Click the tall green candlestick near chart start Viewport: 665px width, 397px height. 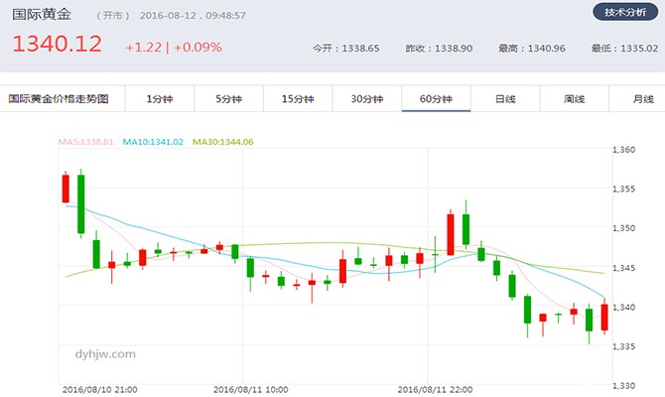tap(81, 204)
